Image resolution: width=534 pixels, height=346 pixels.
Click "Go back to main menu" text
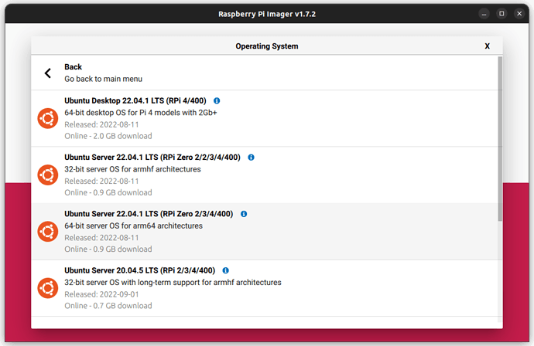click(103, 79)
